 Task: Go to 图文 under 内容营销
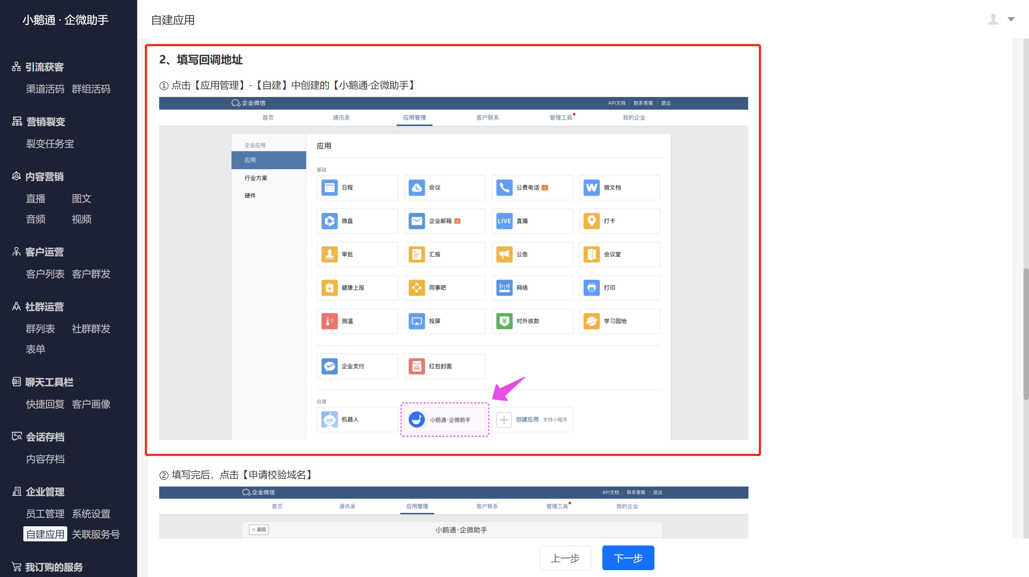(82, 198)
